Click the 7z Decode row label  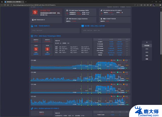point(100,44)
